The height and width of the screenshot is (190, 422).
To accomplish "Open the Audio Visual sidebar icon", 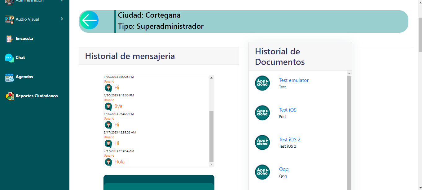I will tap(10, 19).
